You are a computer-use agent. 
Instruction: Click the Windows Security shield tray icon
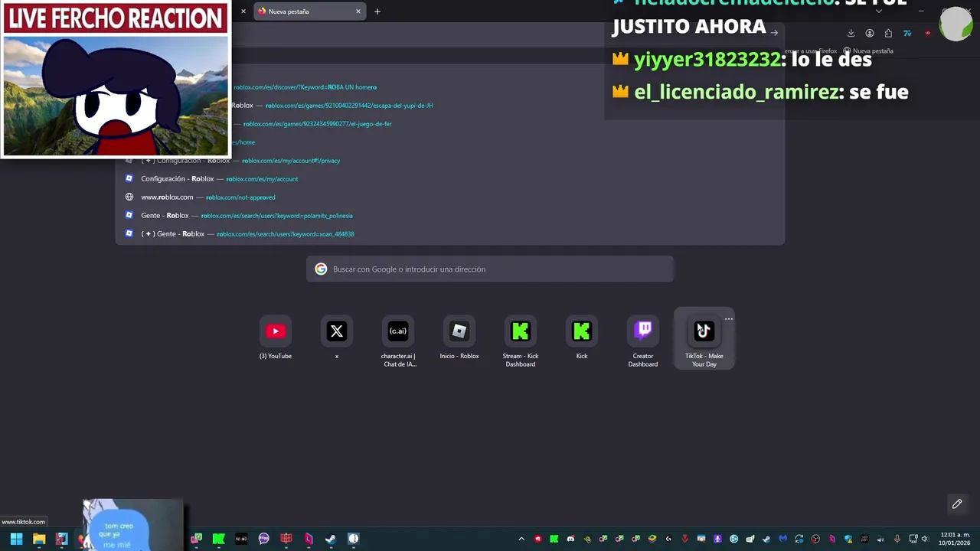coord(848,539)
